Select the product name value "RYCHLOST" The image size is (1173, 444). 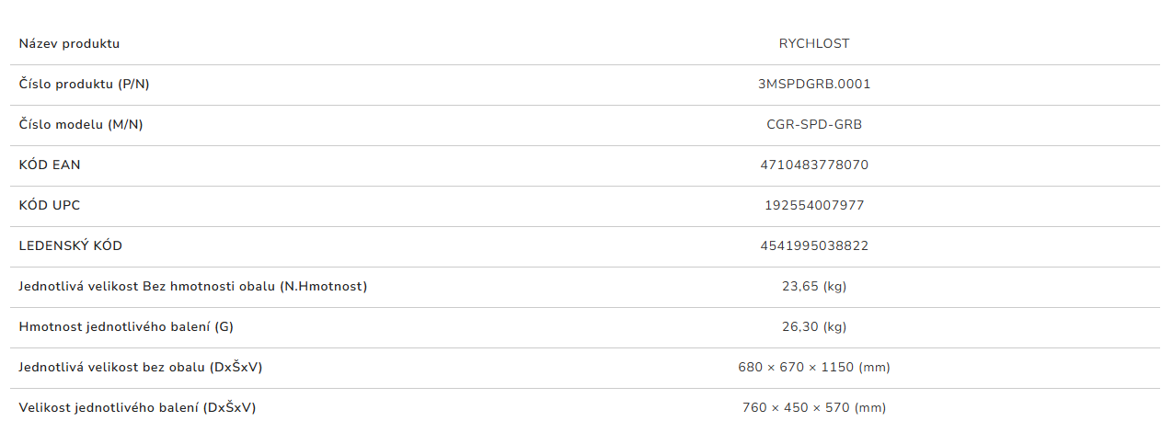click(814, 43)
